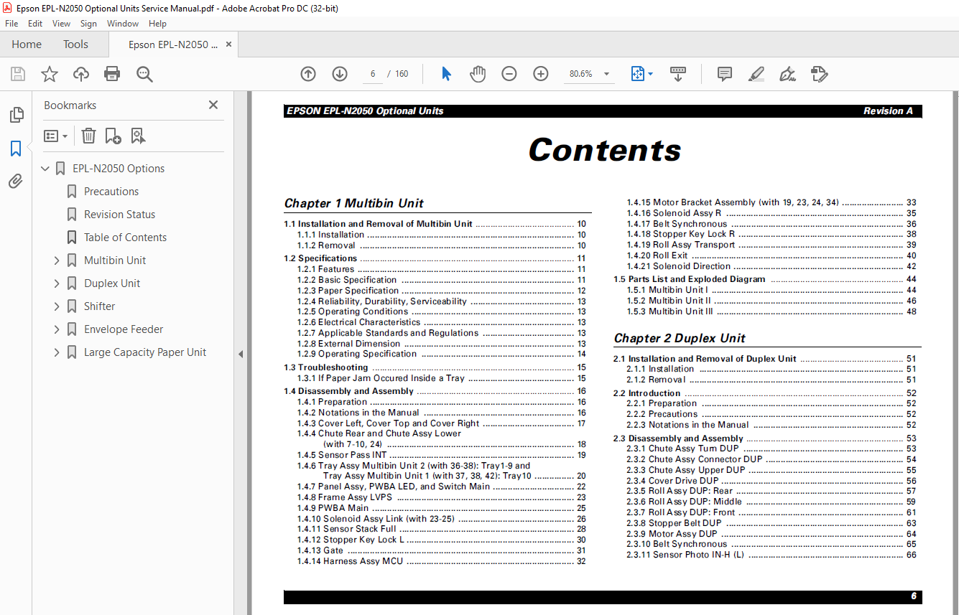Click the Save file icon

(18, 74)
